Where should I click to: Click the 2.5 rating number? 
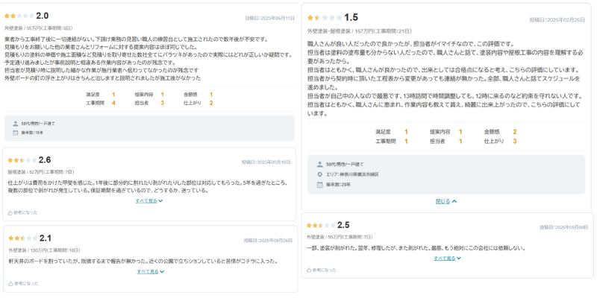(x=343, y=225)
